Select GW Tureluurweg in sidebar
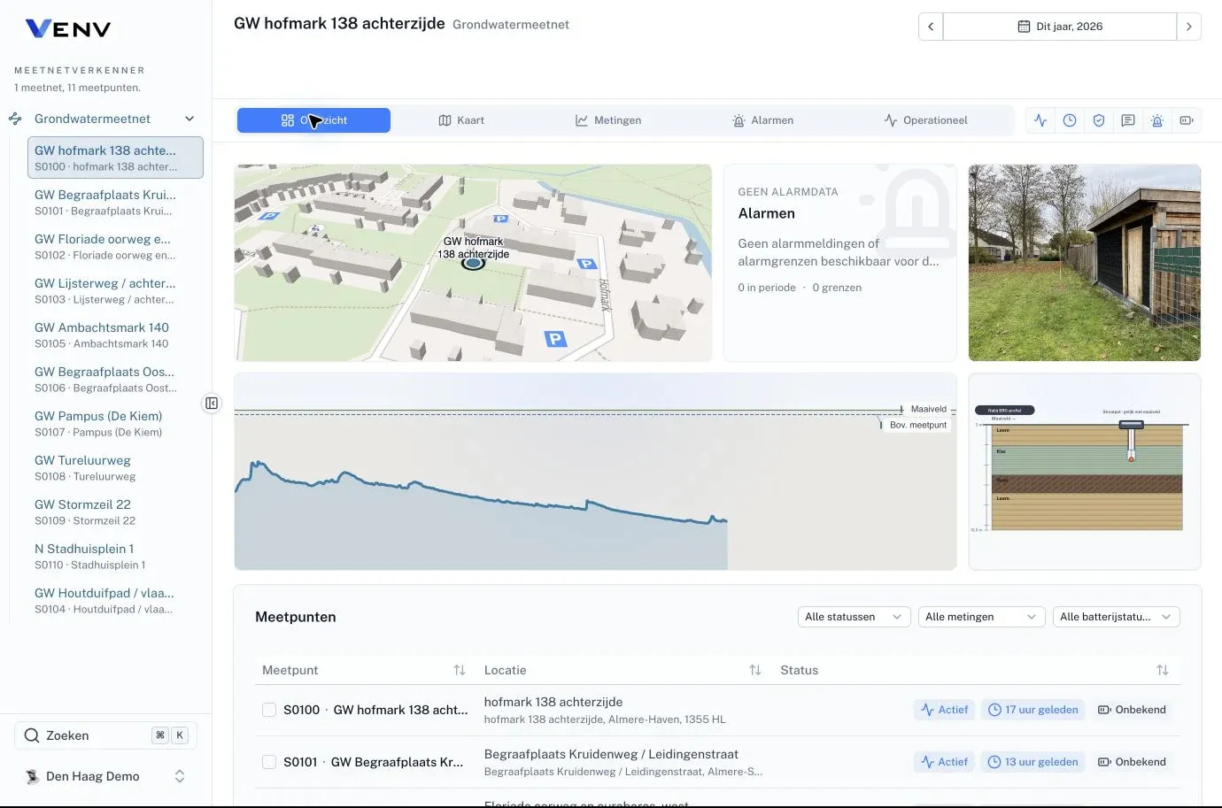This screenshot has width=1222, height=808. pos(115,467)
